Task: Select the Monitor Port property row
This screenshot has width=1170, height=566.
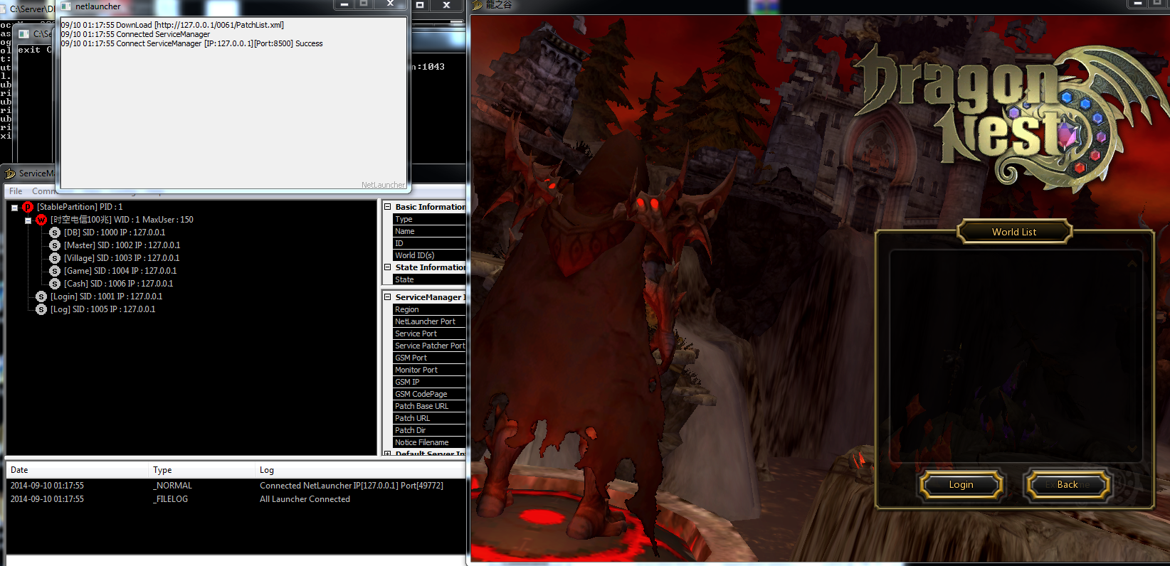Action: point(429,370)
